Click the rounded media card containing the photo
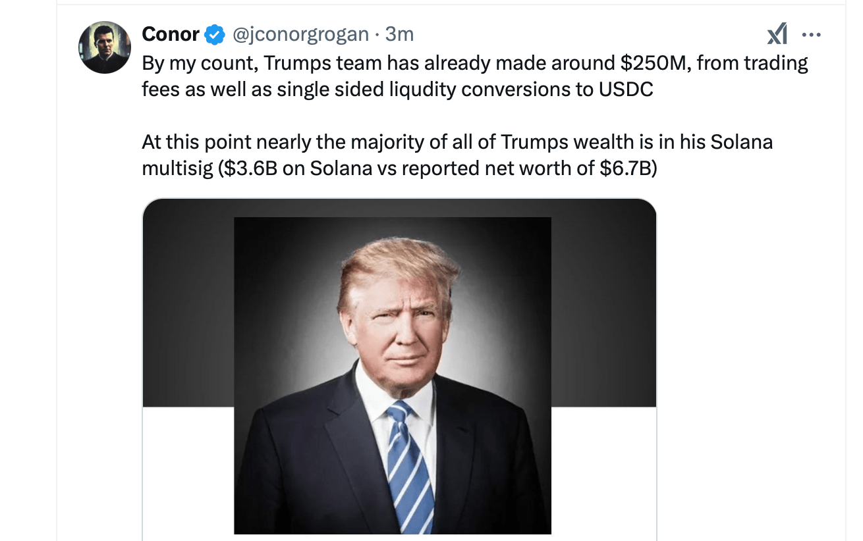Viewport: 863px width, 541px height. (x=399, y=369)
